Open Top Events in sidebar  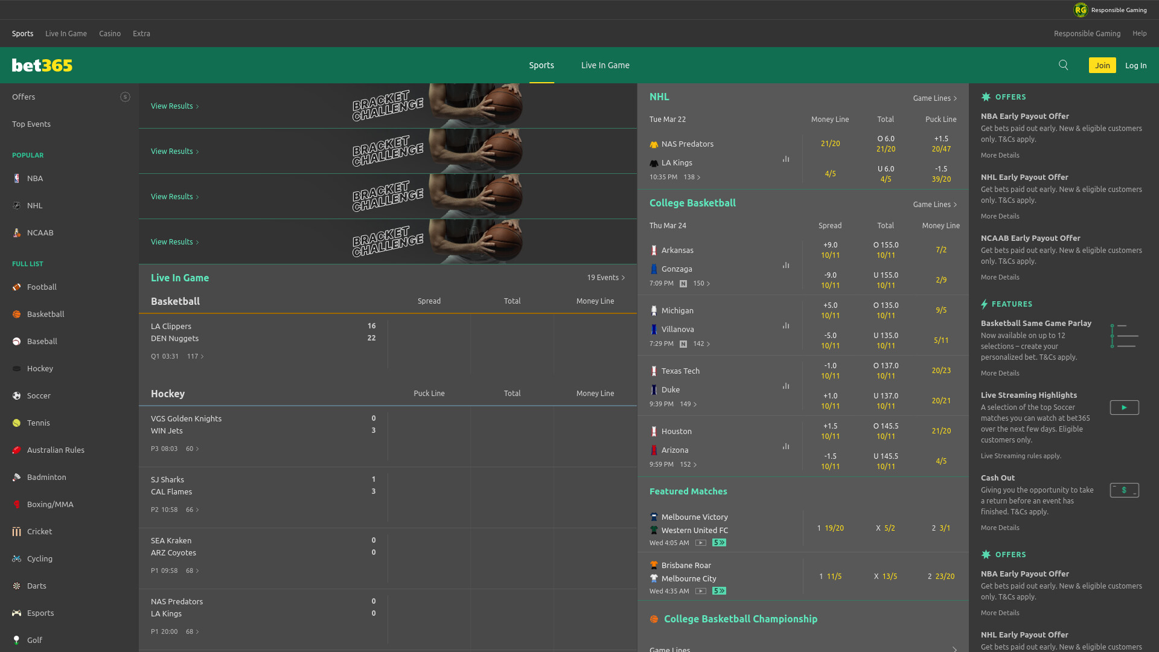point(31,124)
